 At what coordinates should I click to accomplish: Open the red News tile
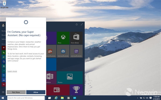58,90
